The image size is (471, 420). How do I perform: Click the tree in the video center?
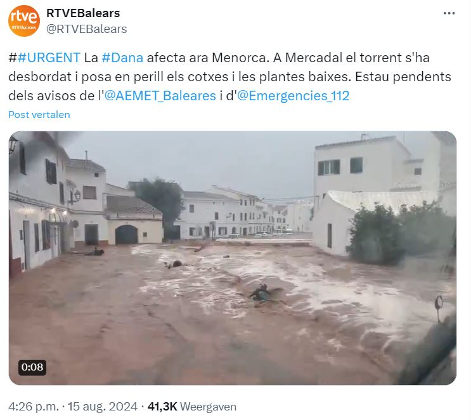[x=159, y=199]
